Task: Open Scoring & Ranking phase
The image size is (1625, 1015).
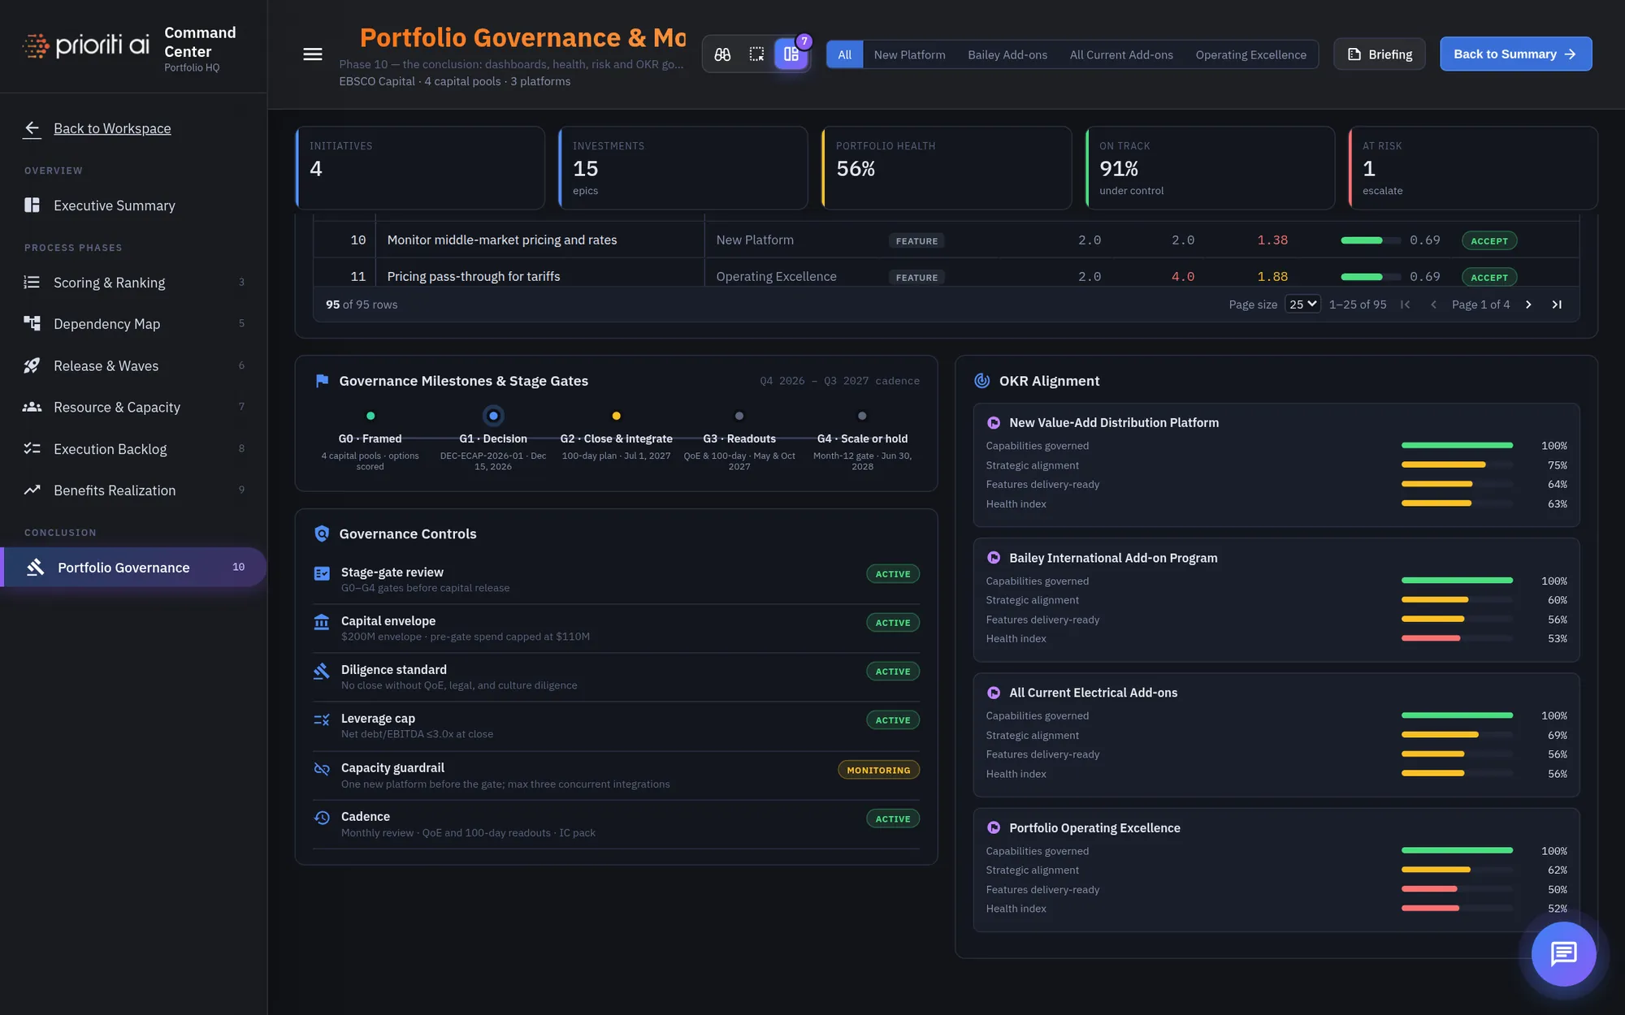Action: coord(134,283)
